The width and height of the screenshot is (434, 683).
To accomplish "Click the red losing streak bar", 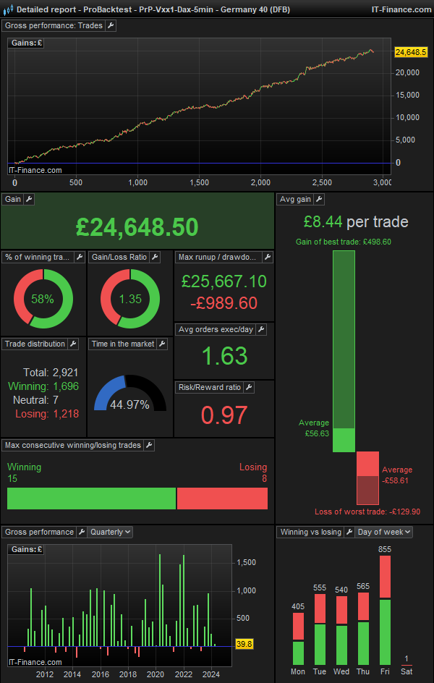I will coord(222,499).
